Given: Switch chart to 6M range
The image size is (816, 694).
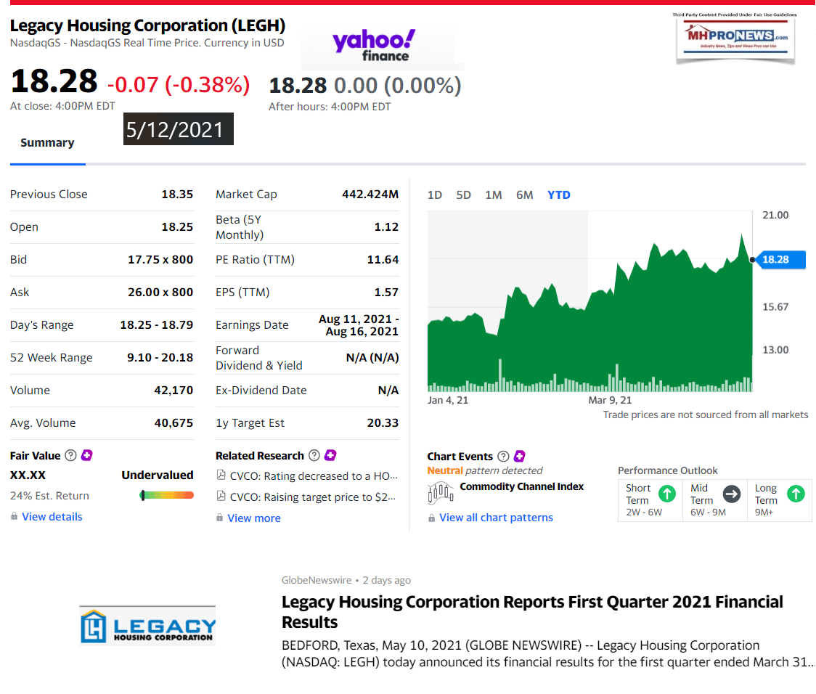Looking at the screenshot, I should click(524, 195).
